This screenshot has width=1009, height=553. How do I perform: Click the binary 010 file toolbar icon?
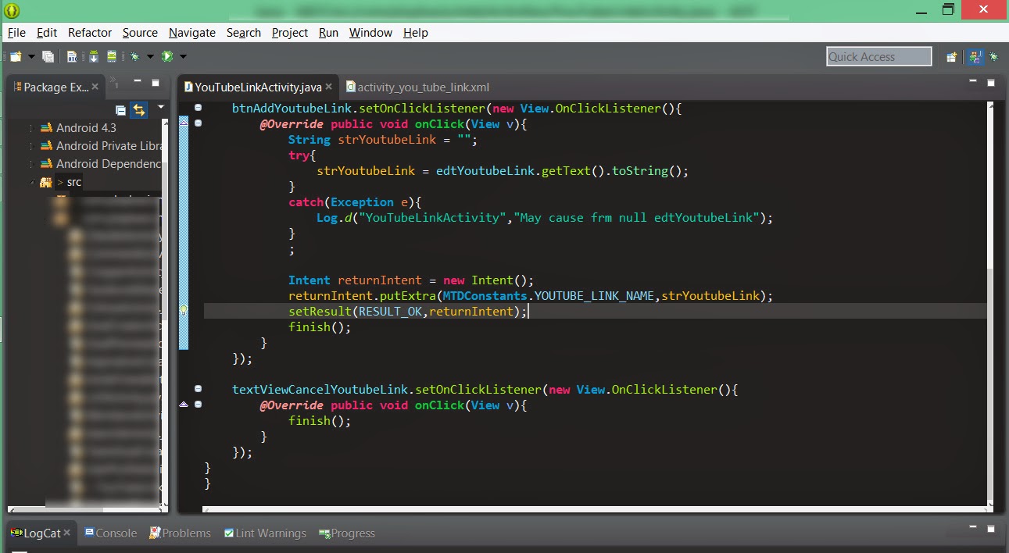tap(72, 56)
